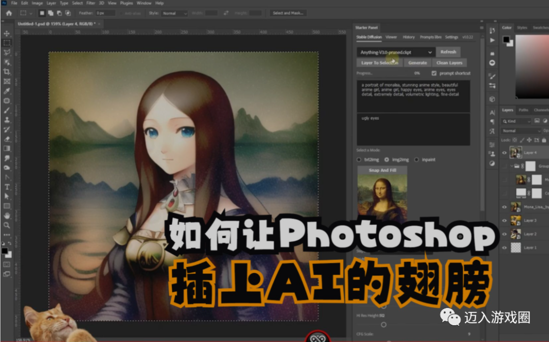Viewport: 549px width, 342px height.
Task: Select the Frame tool
Action: point(7,81)
